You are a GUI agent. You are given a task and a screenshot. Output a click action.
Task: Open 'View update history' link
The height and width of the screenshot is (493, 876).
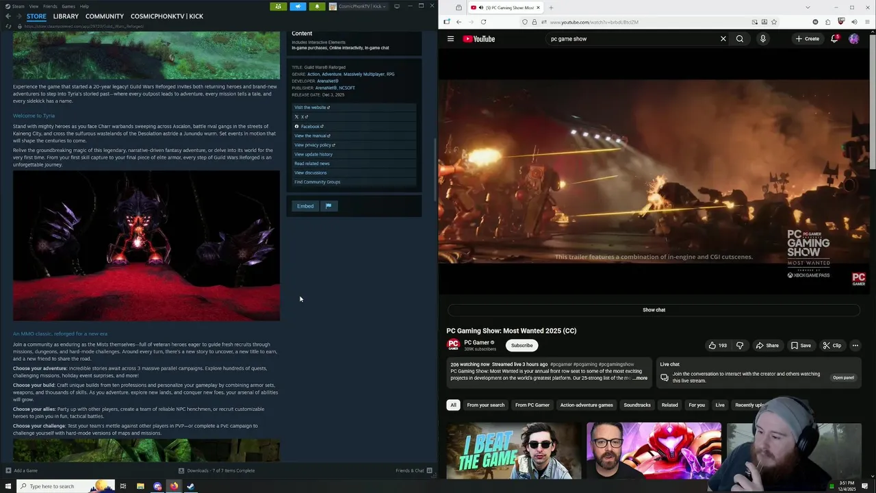click(x=313, y=154)
